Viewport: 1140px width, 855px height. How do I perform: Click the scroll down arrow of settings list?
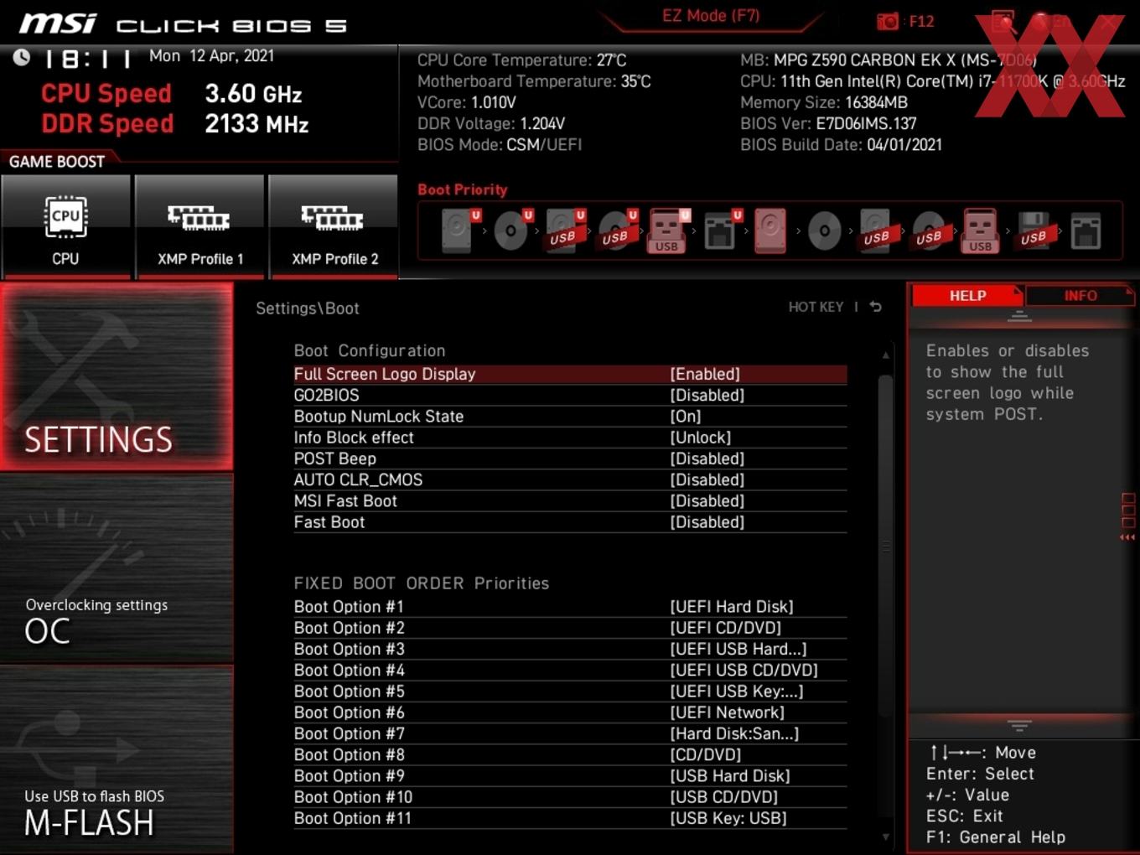tap(885, 837)
